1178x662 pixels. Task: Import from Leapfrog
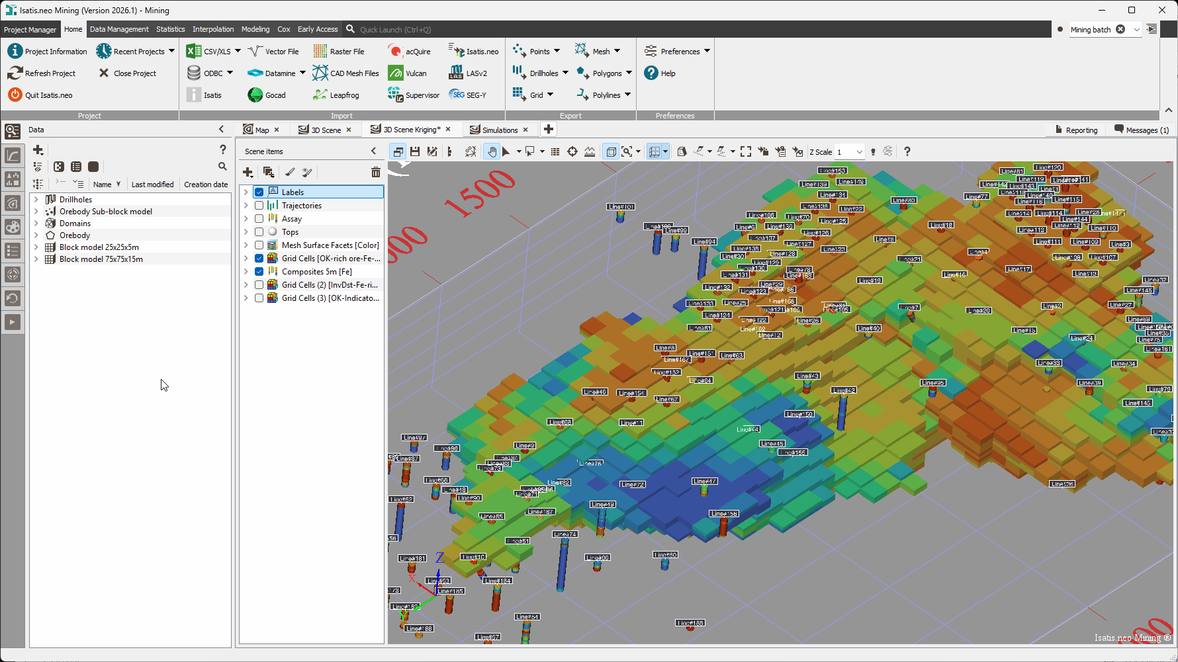tap(336, 95)
